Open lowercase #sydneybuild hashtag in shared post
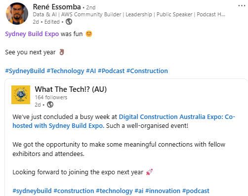 [32, 191]
